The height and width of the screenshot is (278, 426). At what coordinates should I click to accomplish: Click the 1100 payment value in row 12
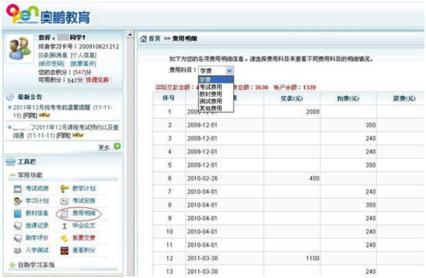[x=313, y=258]
